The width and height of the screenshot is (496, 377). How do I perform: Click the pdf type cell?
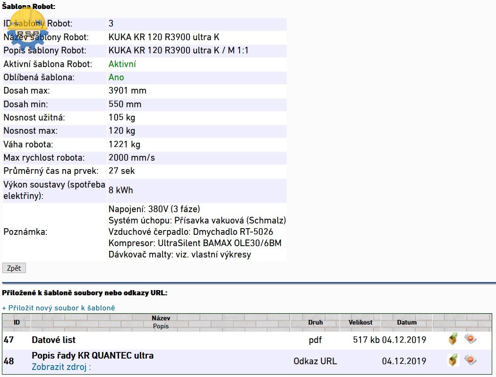coord(316,340)
